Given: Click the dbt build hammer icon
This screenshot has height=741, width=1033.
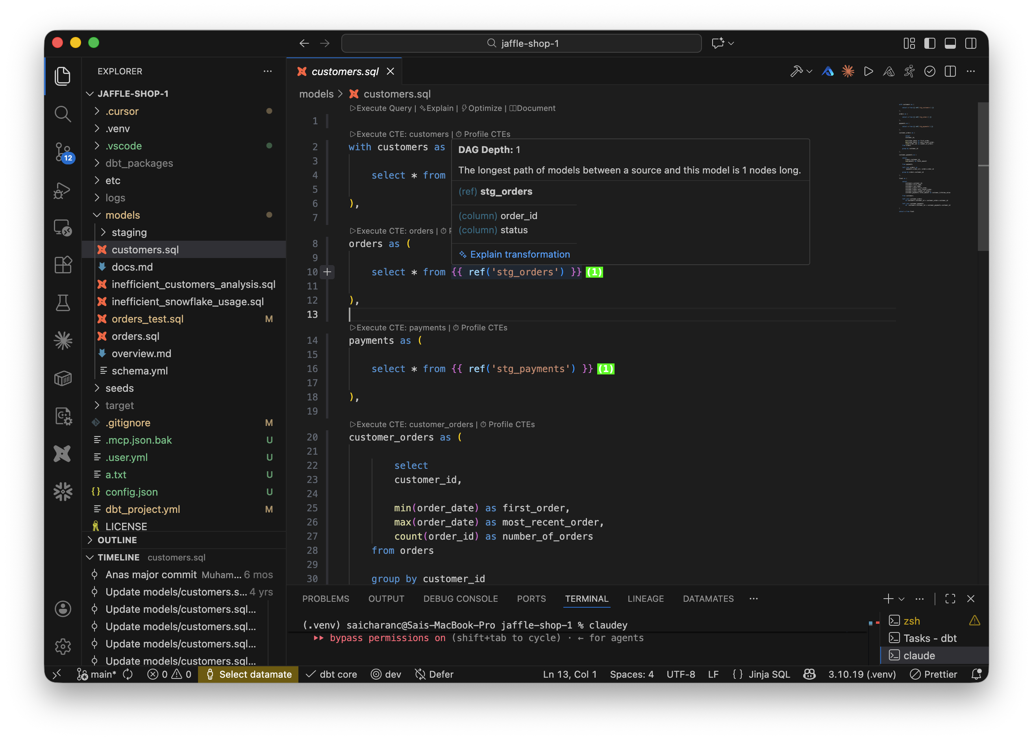Looking at the screenshot, I should [x=796, y=72].
